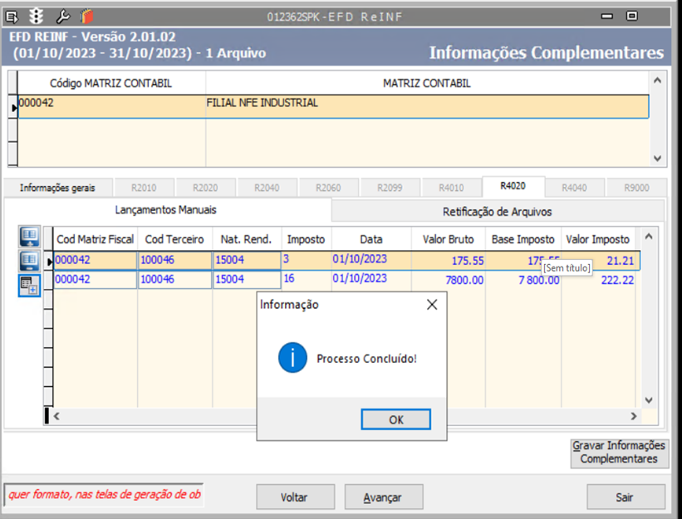Image resolution: width=682 pixels, height=519 pixels.
Task: Click Nat. Rend. column header
Action: pos(246,239)
